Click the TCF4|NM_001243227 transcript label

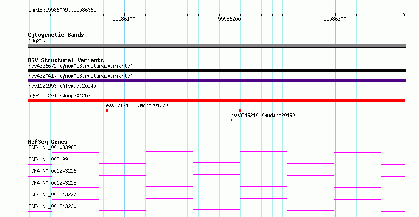click(52, 194)
